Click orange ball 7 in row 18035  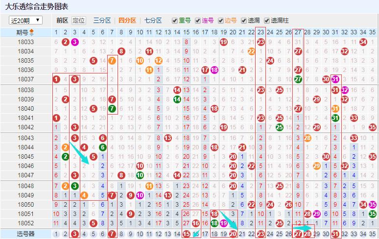point(112,61)
